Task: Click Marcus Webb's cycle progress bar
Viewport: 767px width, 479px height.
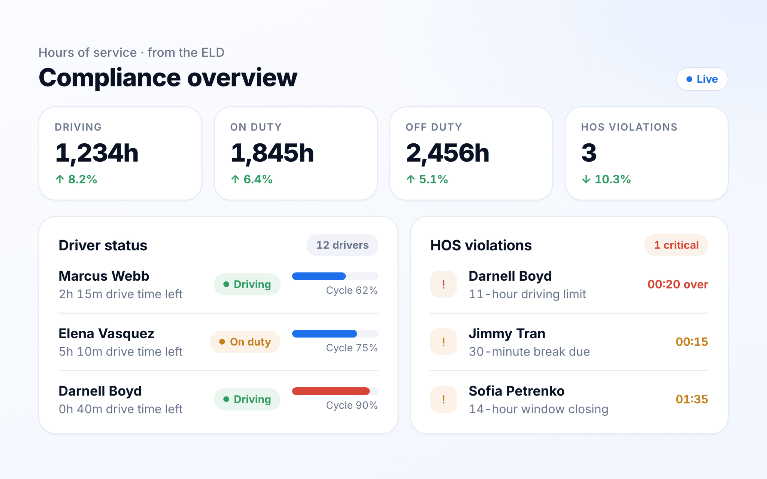Action: tap(335, 276)
